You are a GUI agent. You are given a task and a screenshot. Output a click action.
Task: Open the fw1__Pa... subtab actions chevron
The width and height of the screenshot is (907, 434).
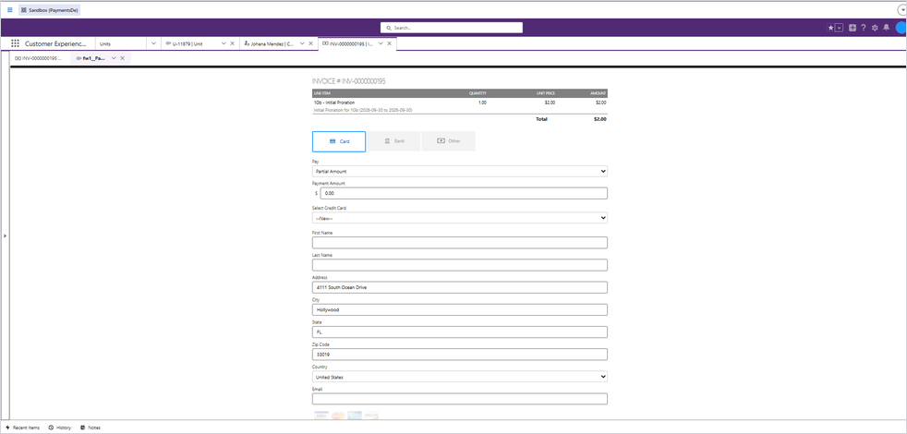tap(114, 58)
